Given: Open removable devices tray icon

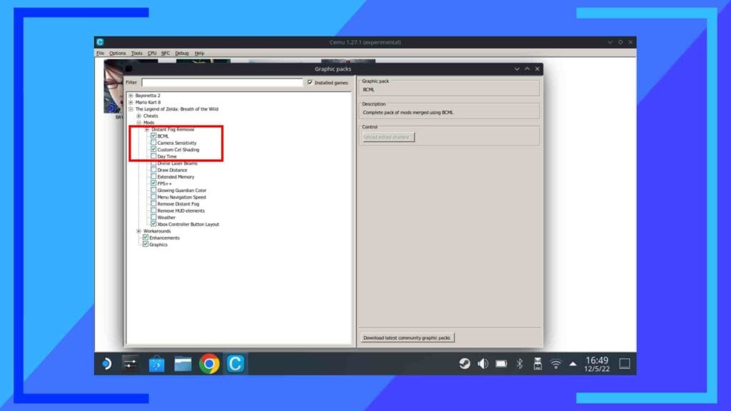Looking at the screenshot, I should (x=538, y=363).
